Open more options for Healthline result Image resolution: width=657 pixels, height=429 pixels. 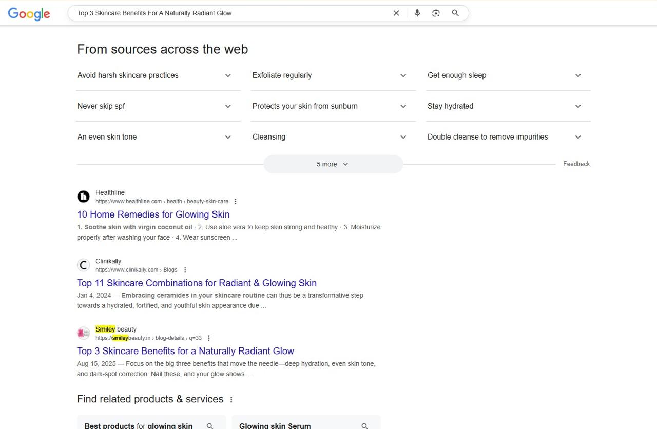point(236,202)
